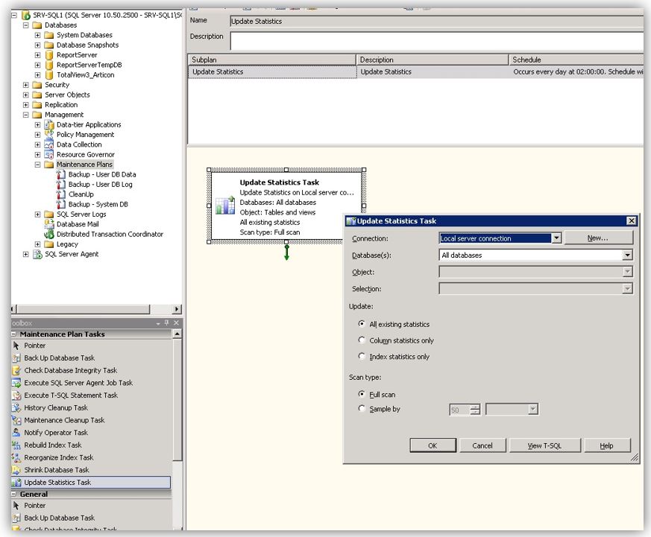Click the Data Collection icon
The width and height of the screenshot is (651, 537).
point(49,144)
